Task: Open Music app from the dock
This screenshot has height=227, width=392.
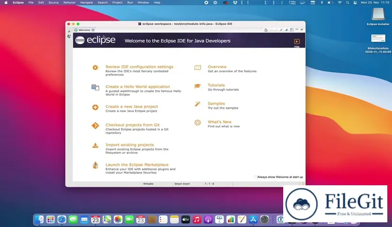Action: tap(197, 219)
